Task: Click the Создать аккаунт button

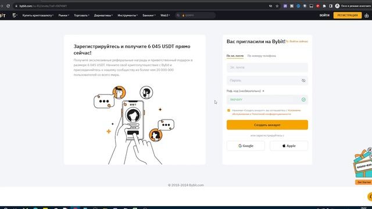Action: click(x=267, y=125)
